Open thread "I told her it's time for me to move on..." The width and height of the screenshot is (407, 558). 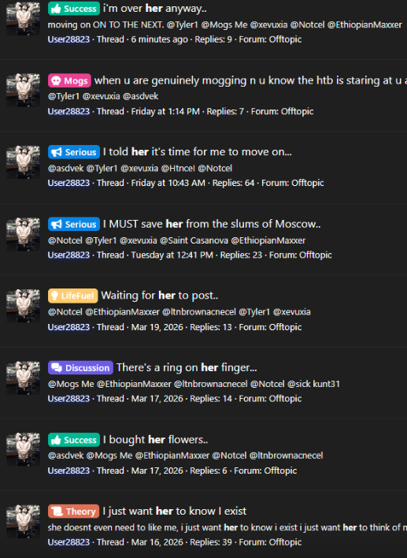click(198, 152)
